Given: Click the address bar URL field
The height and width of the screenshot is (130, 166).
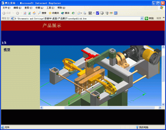Looking at the screenshot, I should [x=77, y=19].
